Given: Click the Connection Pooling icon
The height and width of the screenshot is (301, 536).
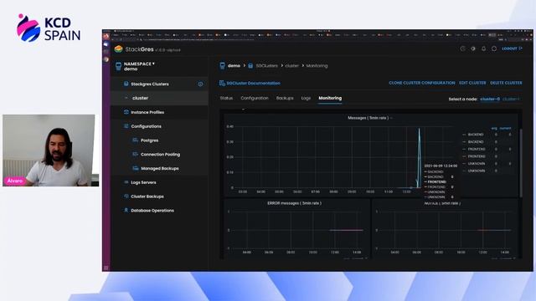Looking at the screenshot, I should click(135, 154).
